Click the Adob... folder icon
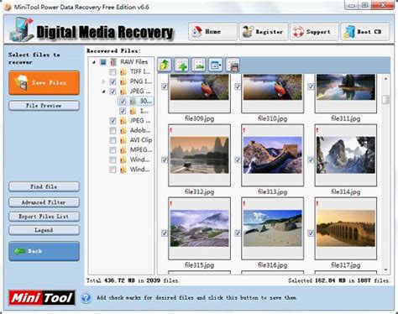 [123, 130]
